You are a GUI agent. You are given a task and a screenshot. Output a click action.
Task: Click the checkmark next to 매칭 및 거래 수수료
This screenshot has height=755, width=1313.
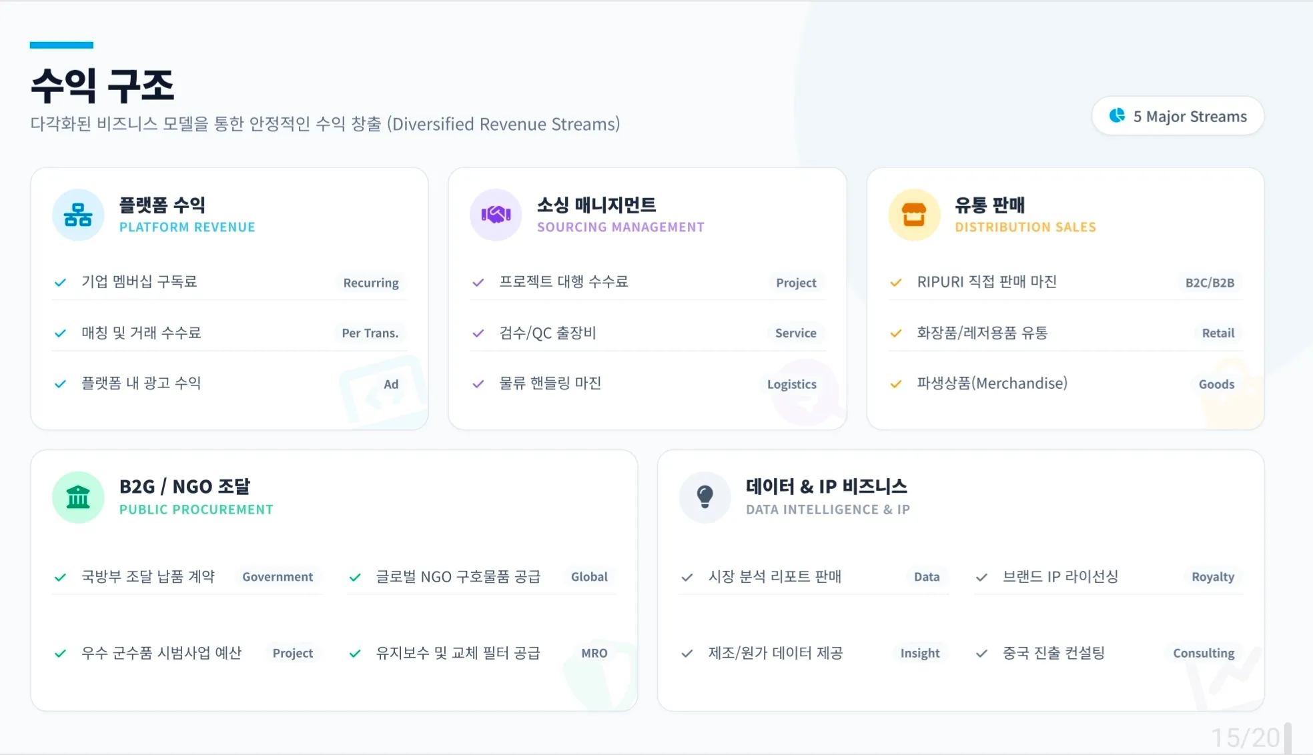click(x=60, y=333)
